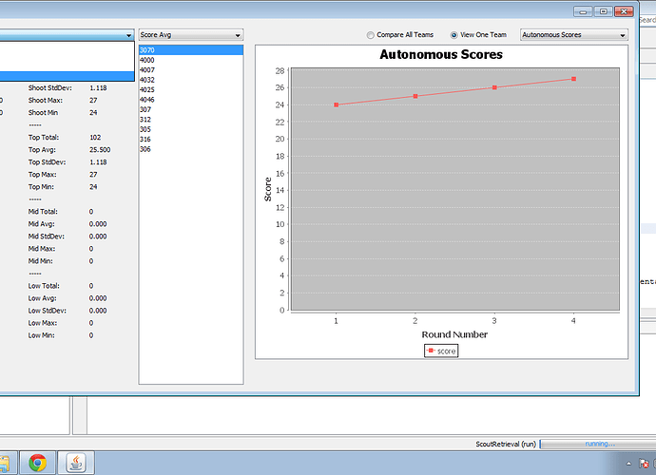The height and width of the screenshot is (475, 656).
Task: Click the Autonomous Scores chart title
Action: click(441, 54)
